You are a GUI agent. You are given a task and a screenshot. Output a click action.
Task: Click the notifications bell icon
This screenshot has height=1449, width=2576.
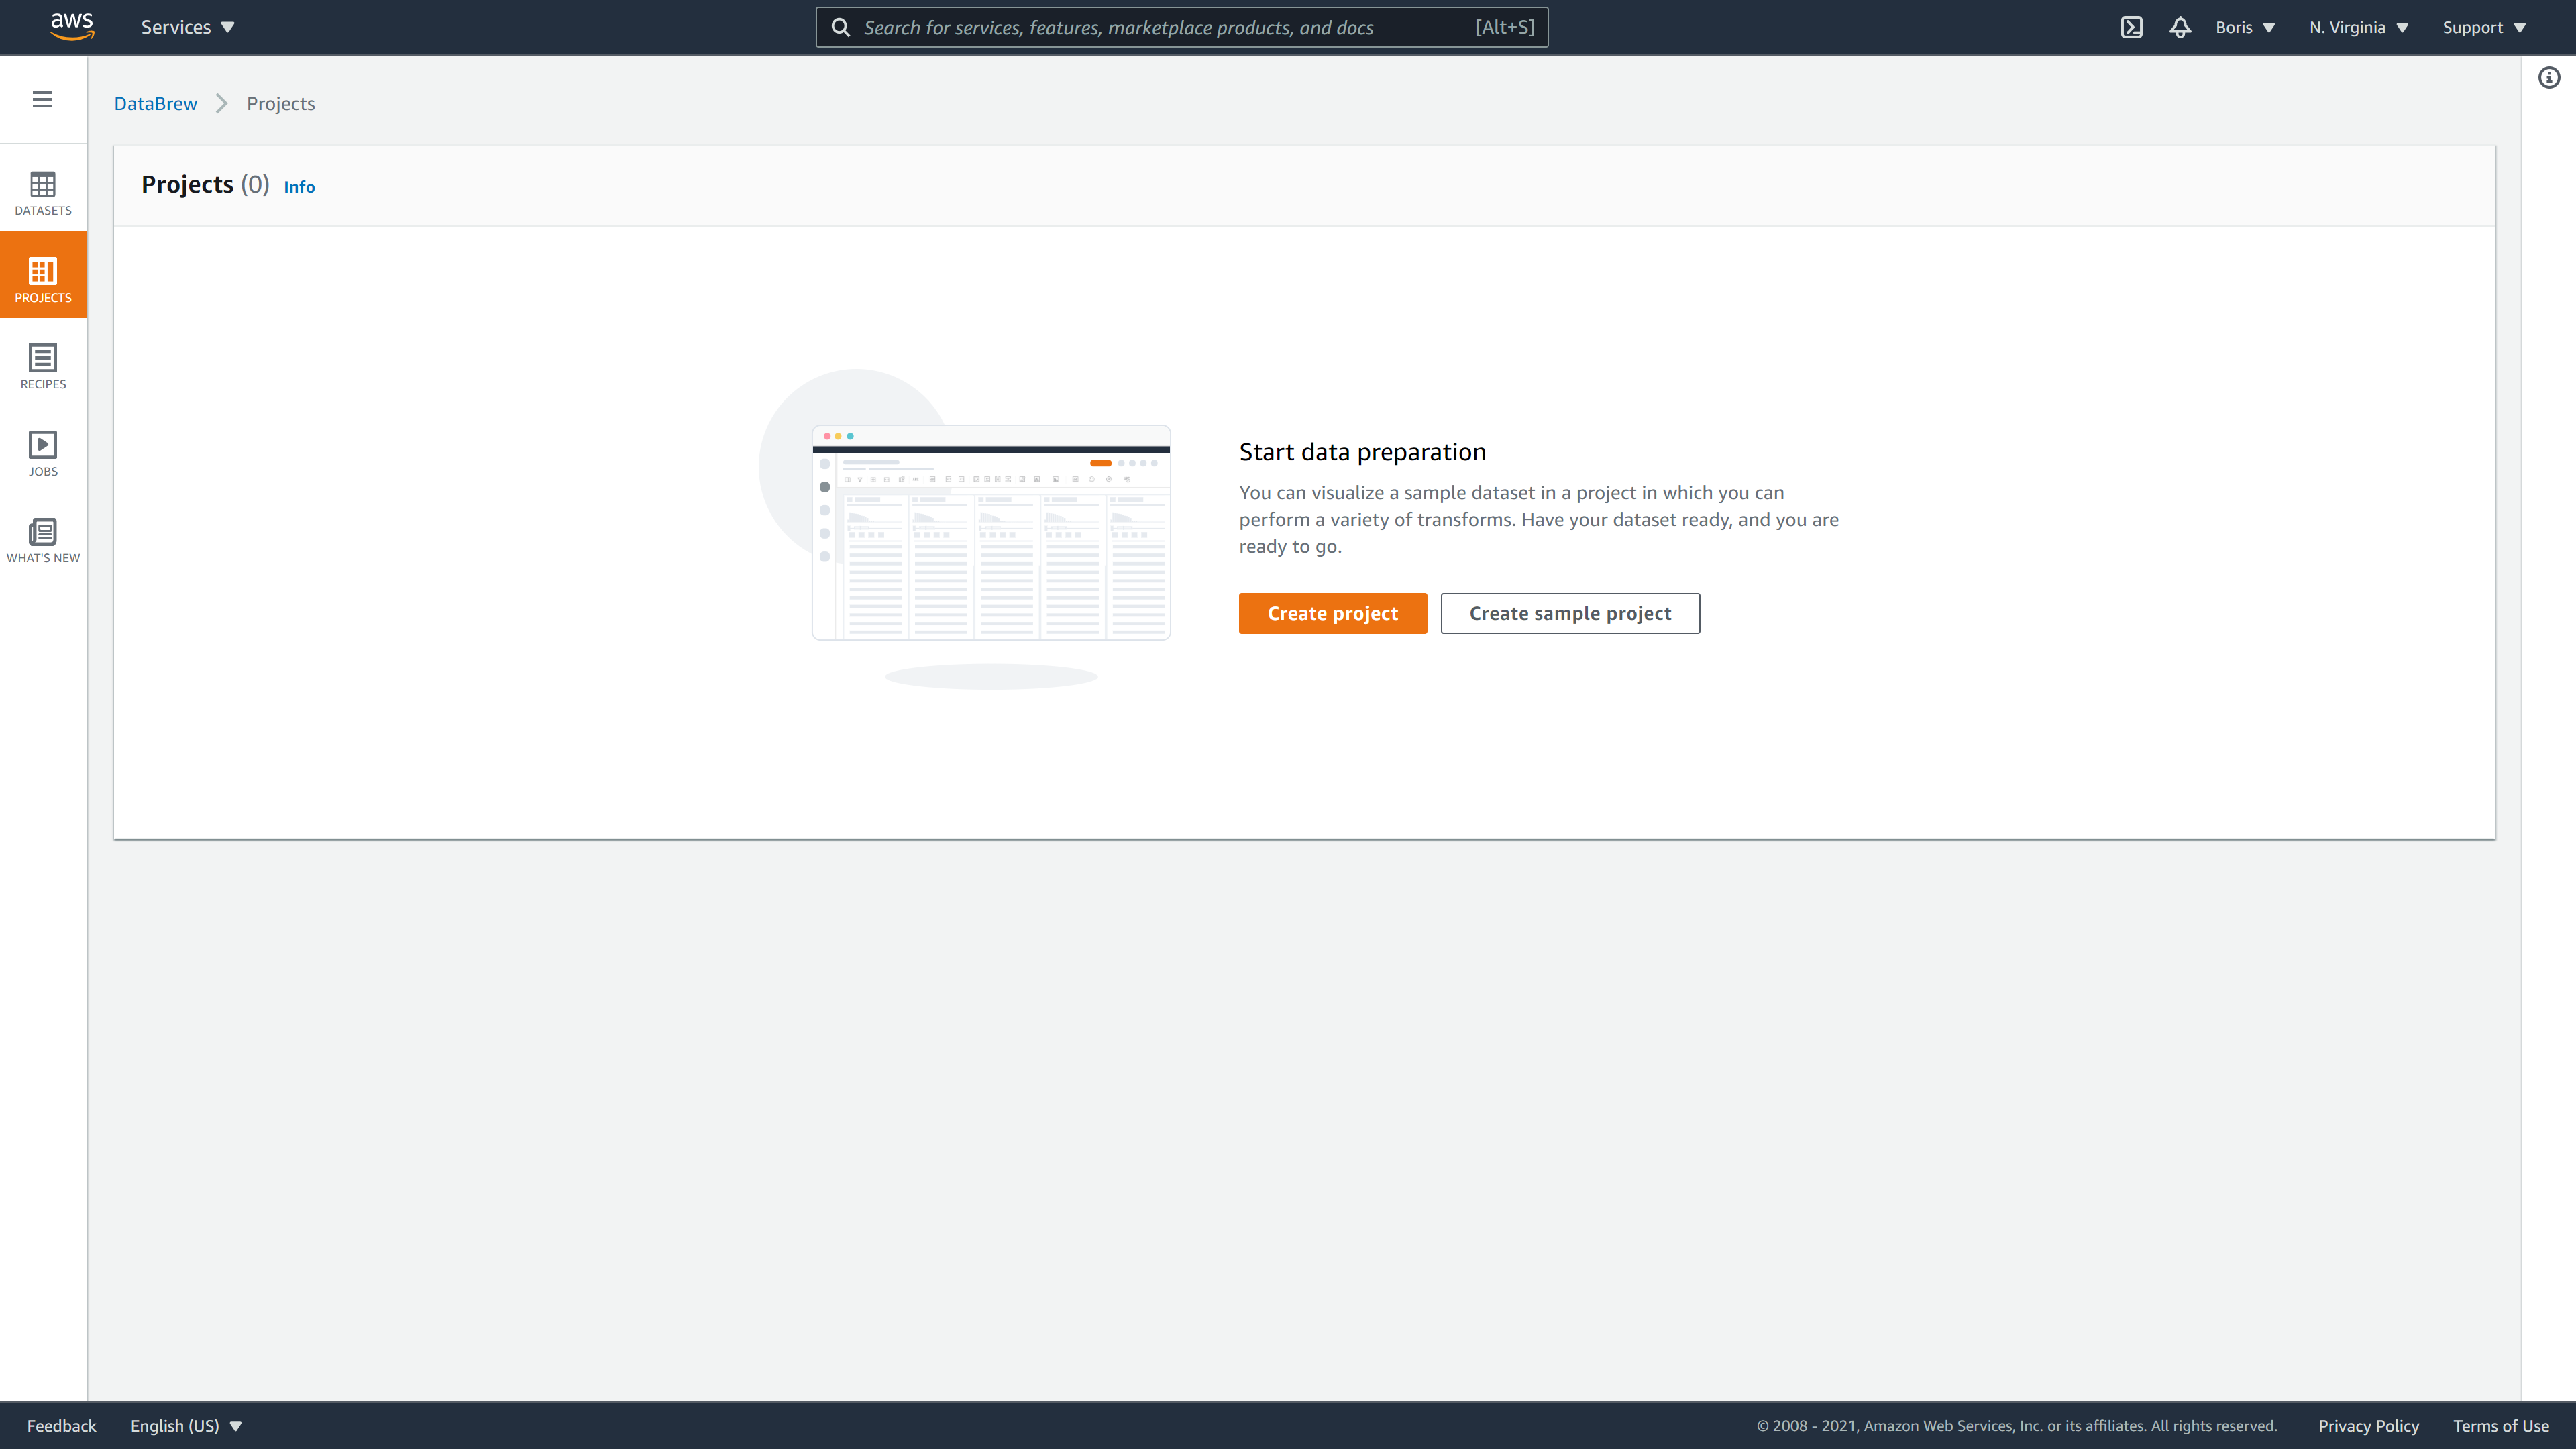point(2180,27)
